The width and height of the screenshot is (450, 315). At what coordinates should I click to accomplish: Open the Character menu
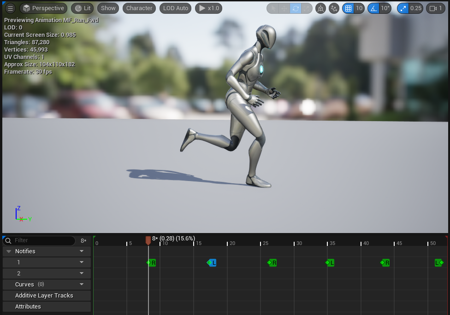coord(139,8)
